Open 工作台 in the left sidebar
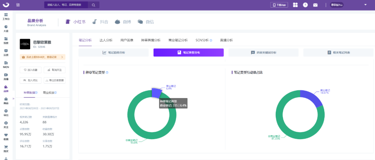Viewport: 375px width, 160px height. [x=6, y=17]
